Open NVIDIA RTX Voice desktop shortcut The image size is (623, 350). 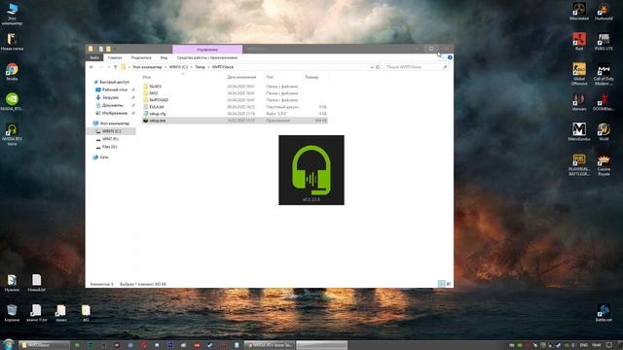[12, 135]
